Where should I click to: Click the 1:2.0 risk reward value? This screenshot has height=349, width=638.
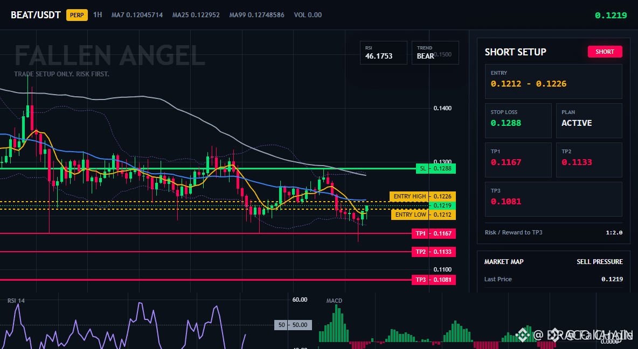pos(614,232)
